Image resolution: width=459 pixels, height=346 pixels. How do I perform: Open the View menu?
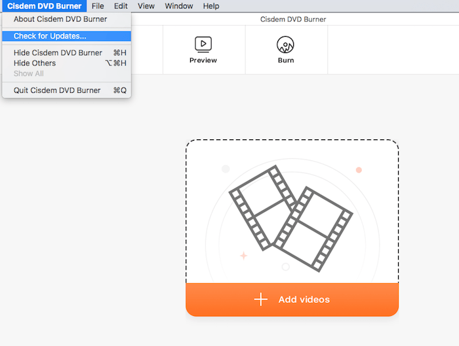tap(146, 6)
